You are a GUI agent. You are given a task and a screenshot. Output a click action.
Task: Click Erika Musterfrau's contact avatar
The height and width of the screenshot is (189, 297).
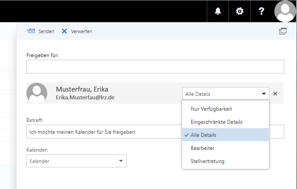[x=37, y=93]
